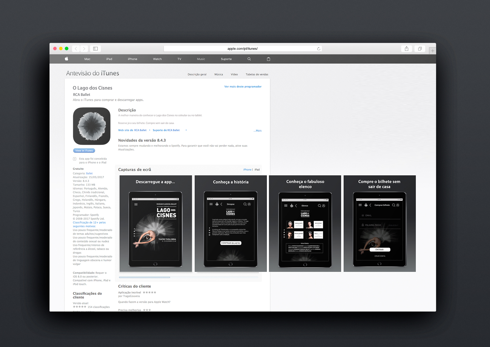Click the screenshots horizontal scrollbar
Screen dimensions: 490x347
point(144,277)
